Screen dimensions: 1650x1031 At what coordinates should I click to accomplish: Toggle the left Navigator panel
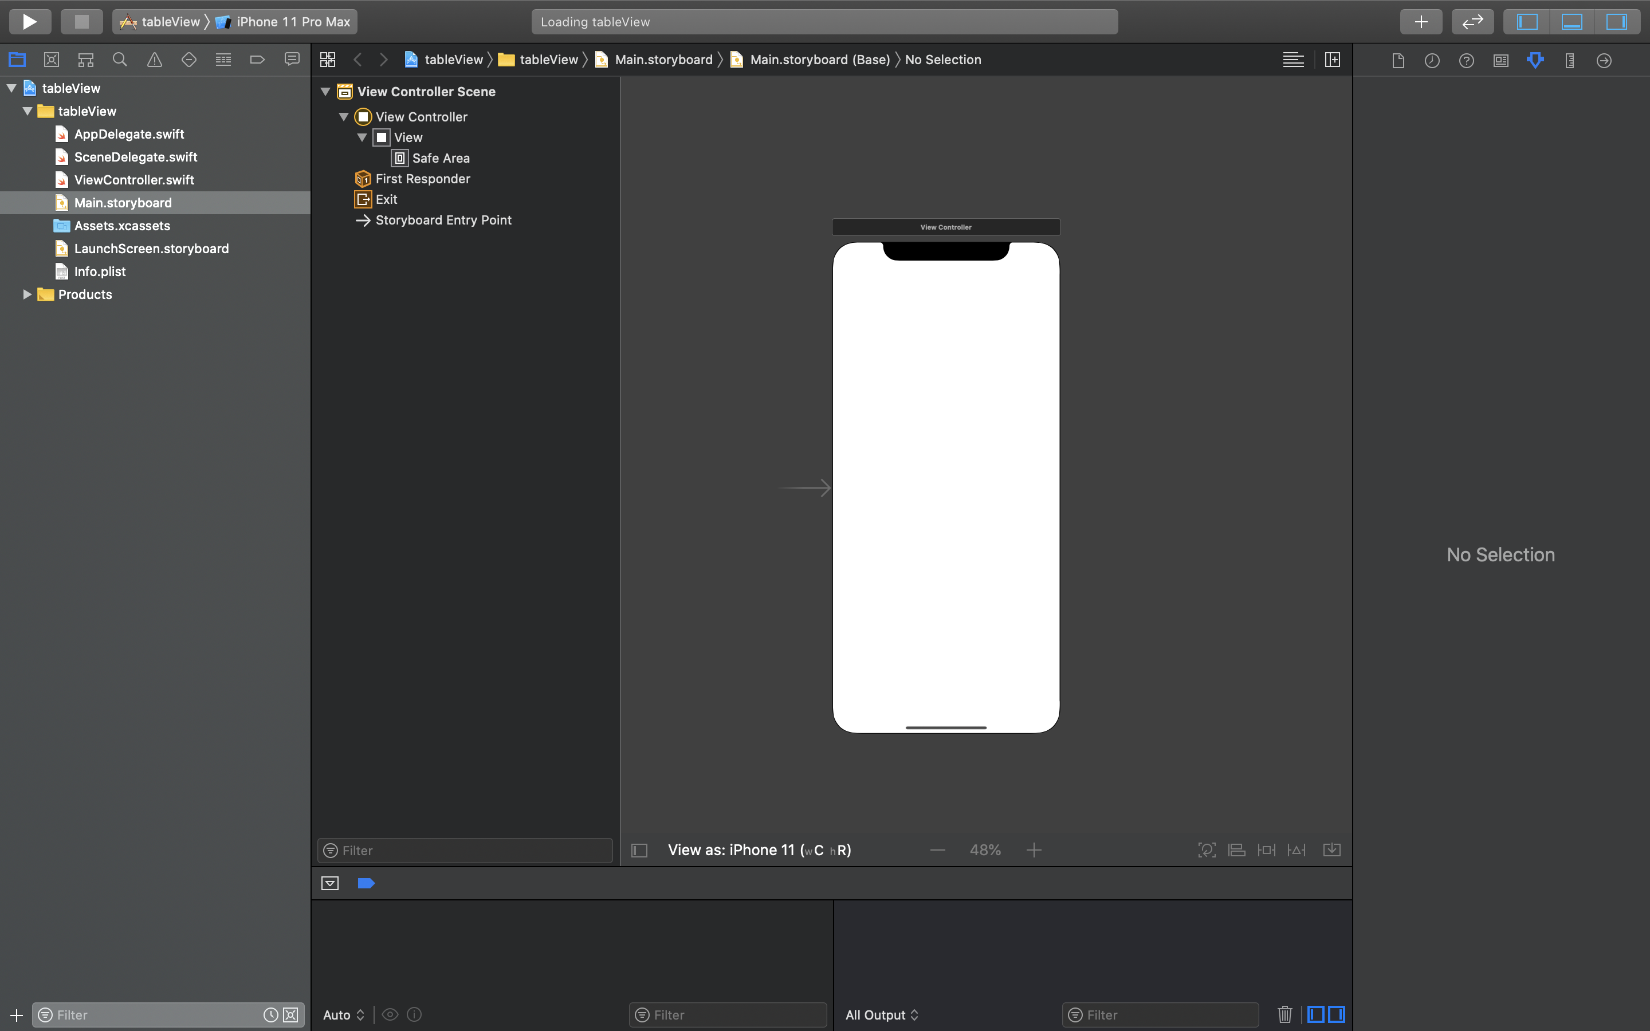(x=1527, y=22)
